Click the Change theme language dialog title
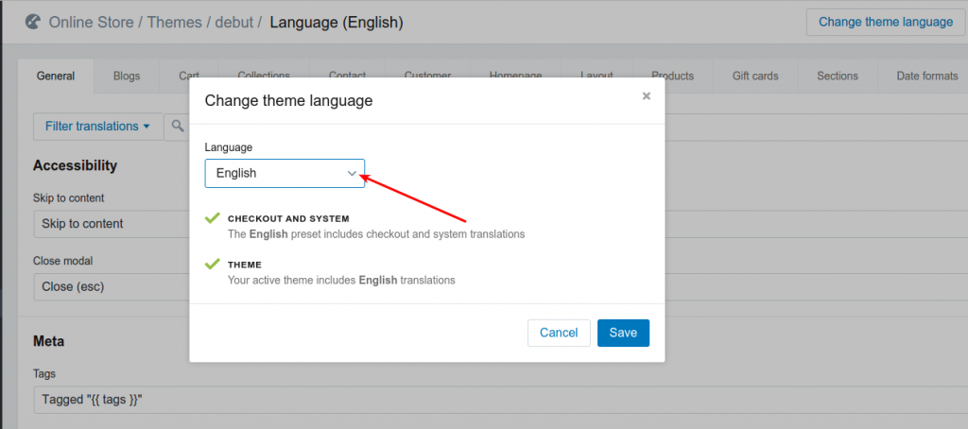 point(288,100)
